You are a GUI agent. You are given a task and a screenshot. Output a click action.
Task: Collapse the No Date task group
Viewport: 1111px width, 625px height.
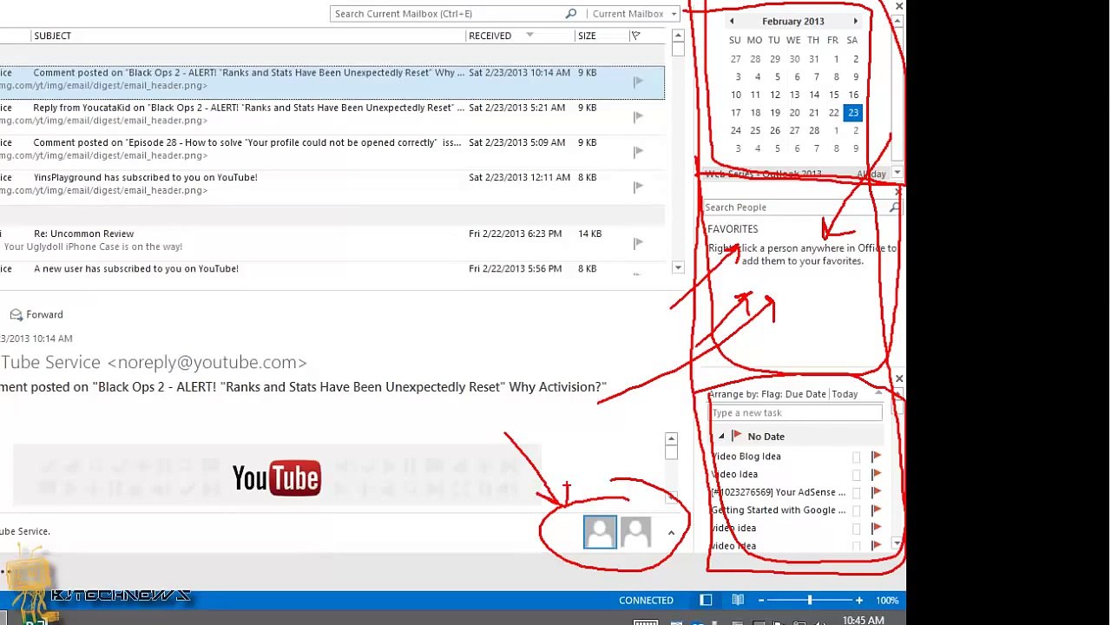coord(721,437)
